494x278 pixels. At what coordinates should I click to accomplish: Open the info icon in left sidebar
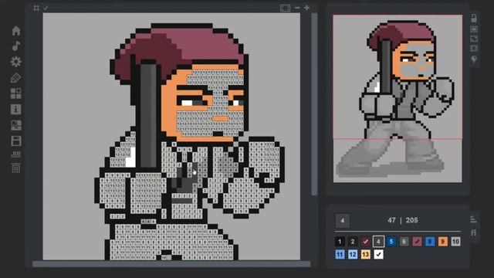pos(15,110)
